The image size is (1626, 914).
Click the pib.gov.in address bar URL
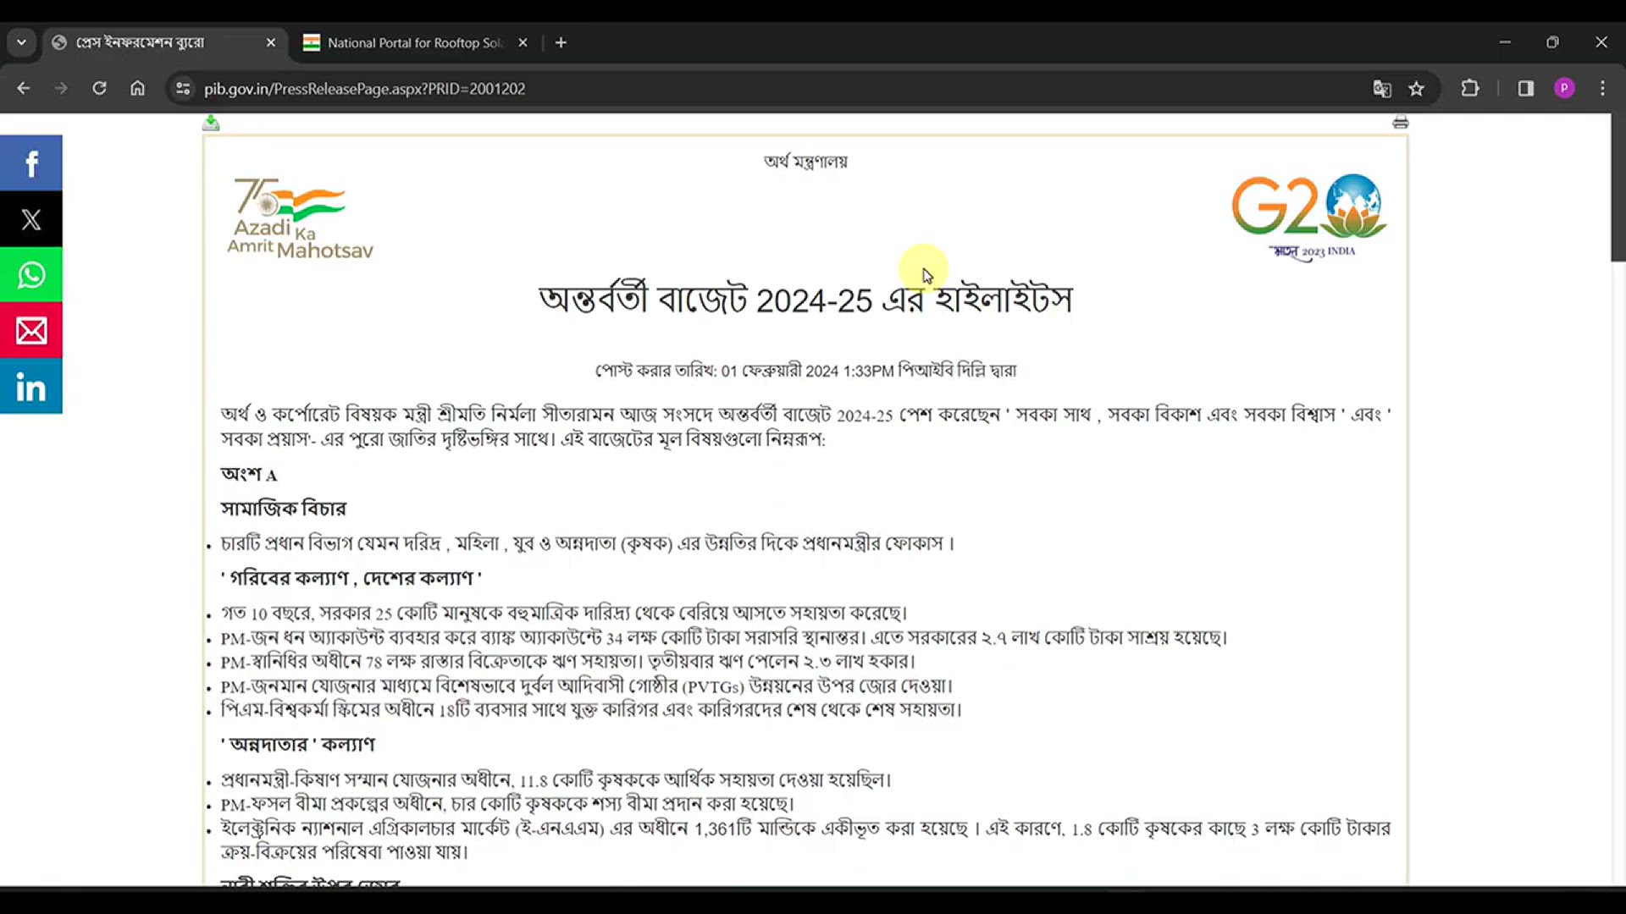(364, 89)
